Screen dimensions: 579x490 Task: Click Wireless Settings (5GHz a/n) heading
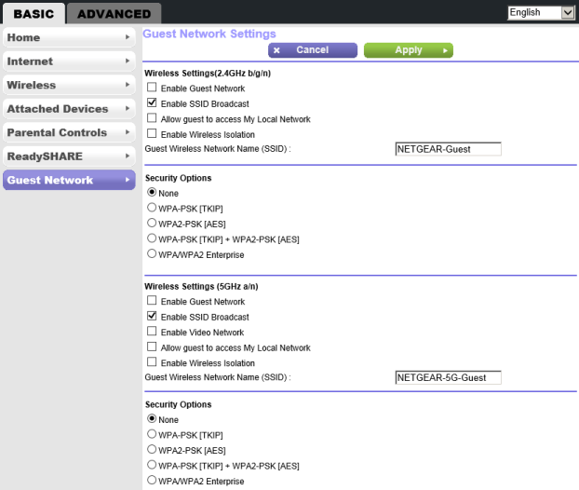tap(201, 286)
